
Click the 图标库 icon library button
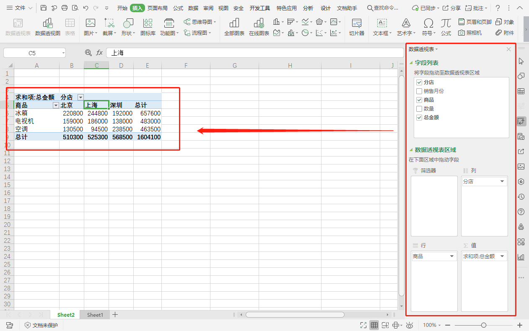click(148, 27)
